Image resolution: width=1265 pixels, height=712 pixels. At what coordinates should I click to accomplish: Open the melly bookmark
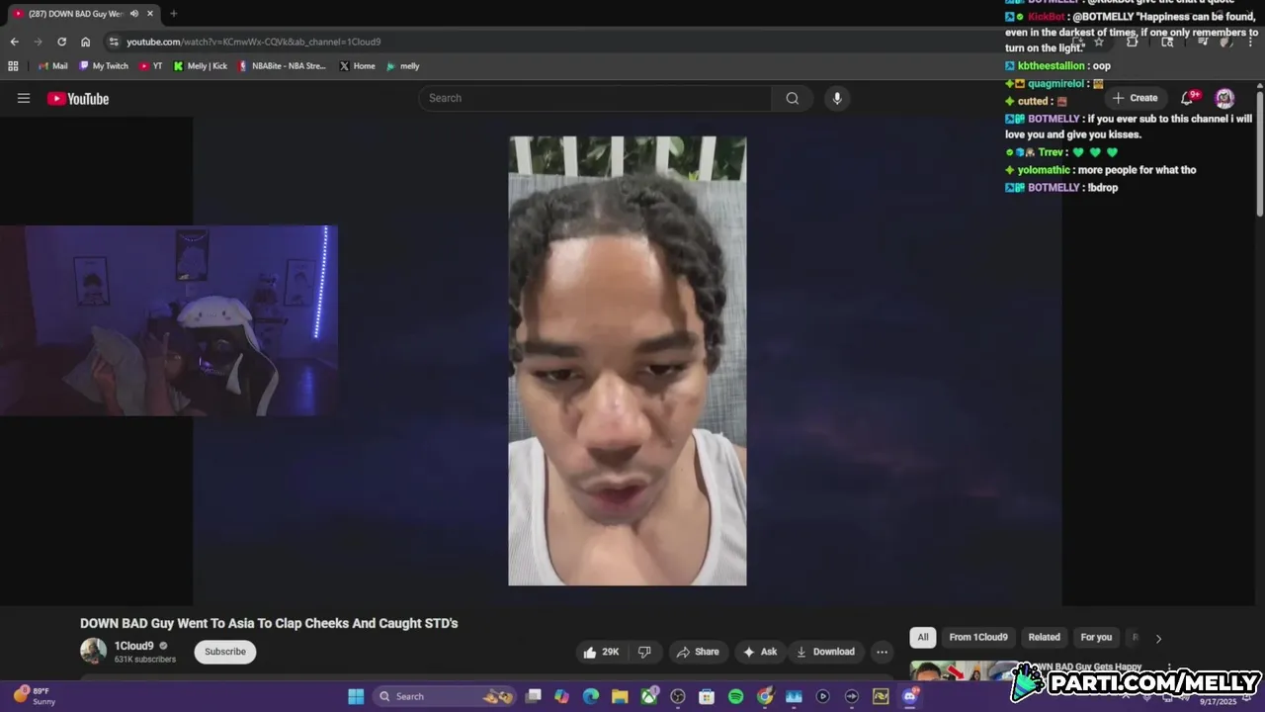click(403, 66)
